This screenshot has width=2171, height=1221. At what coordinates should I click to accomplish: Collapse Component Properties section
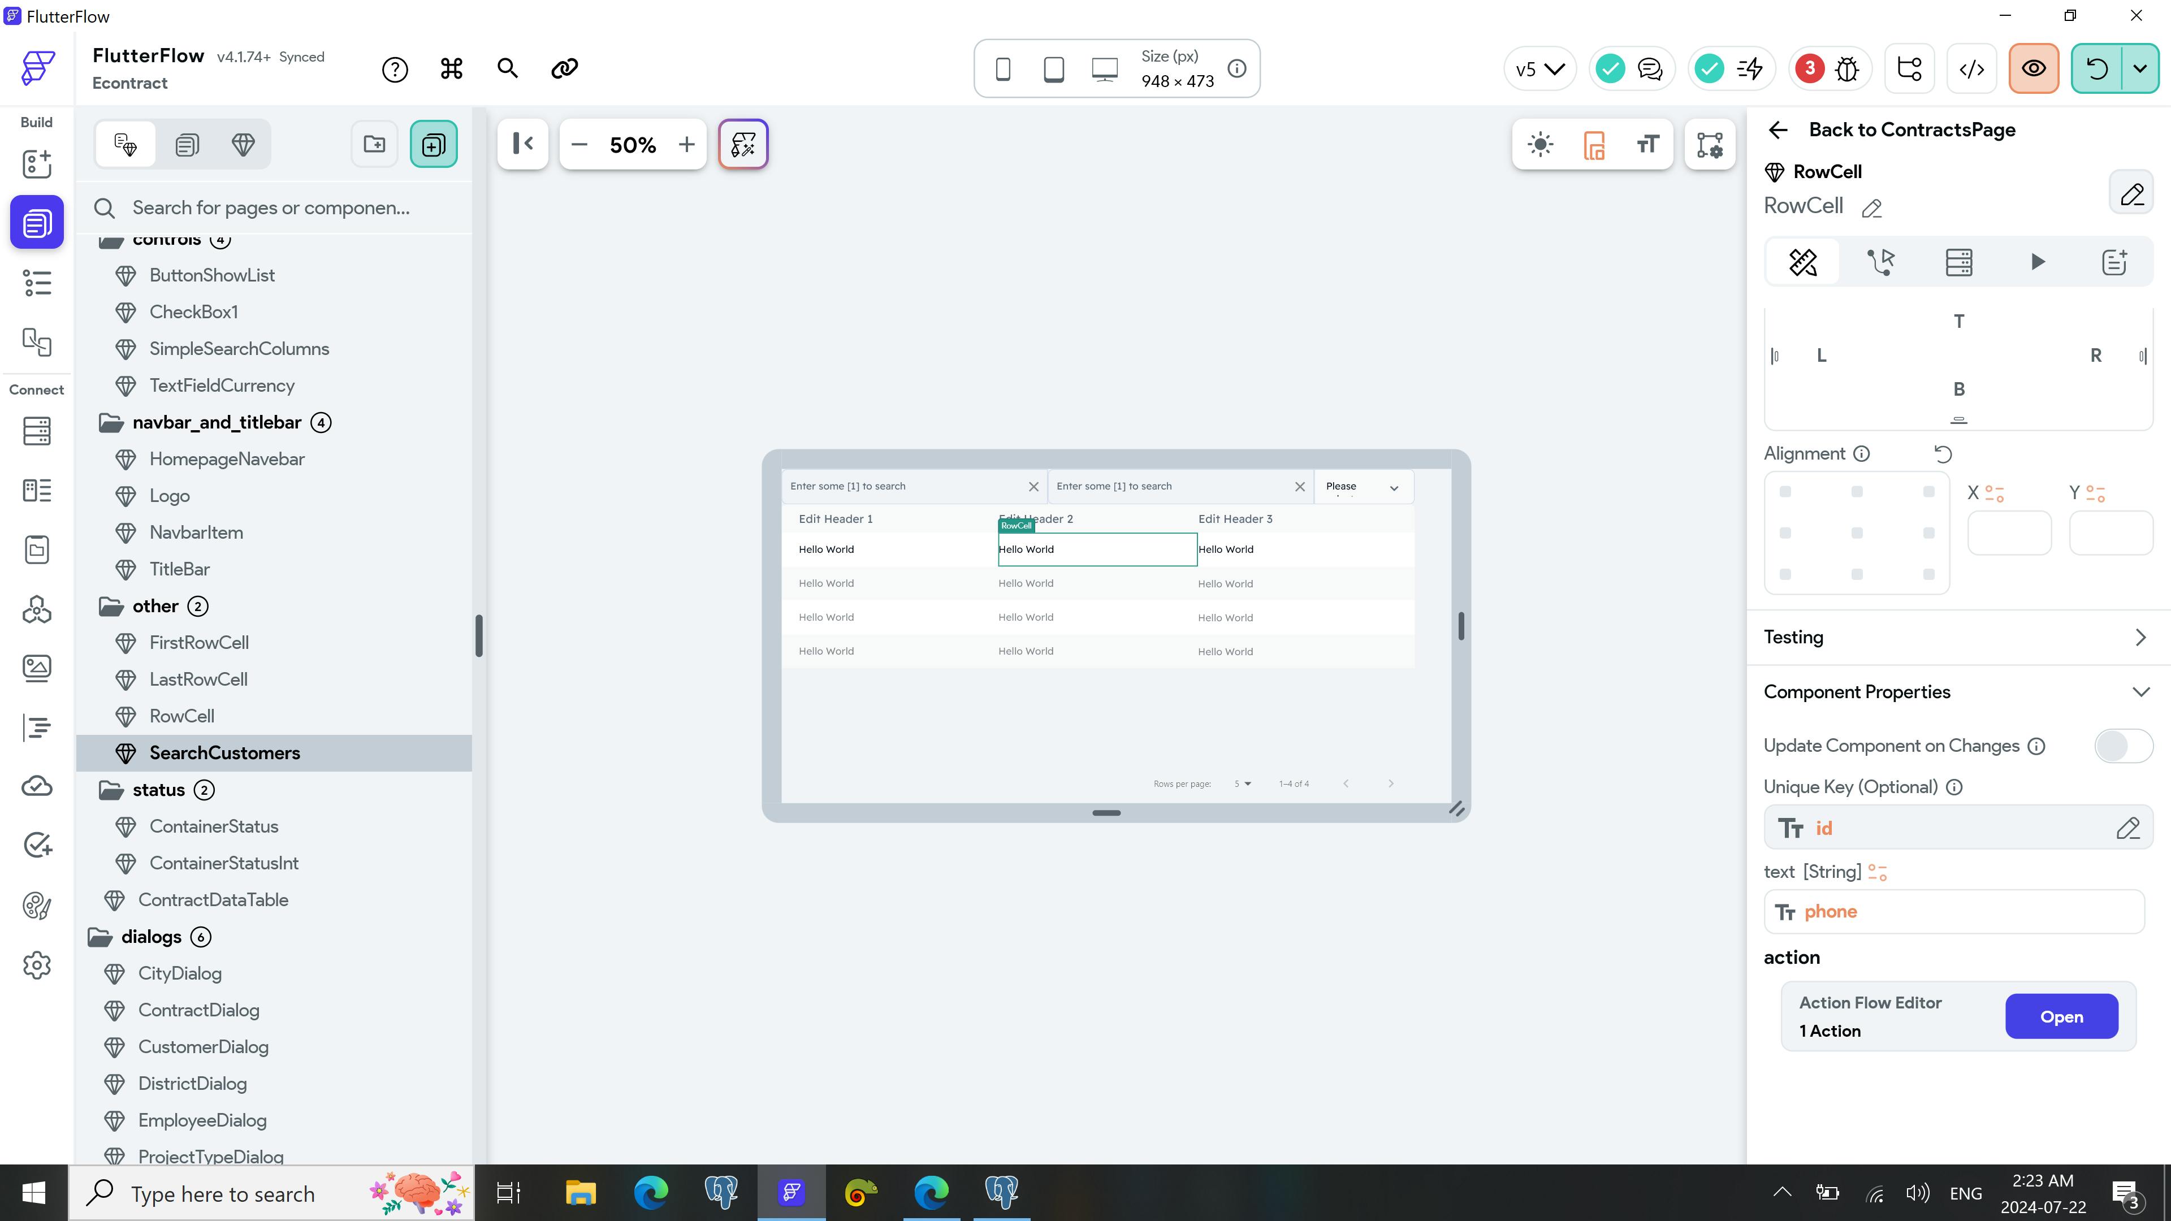(x=2140, y=692)
